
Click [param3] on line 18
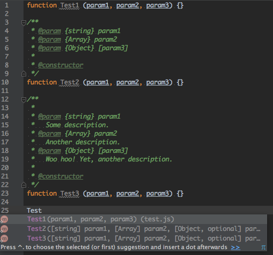tap(113, 151)
